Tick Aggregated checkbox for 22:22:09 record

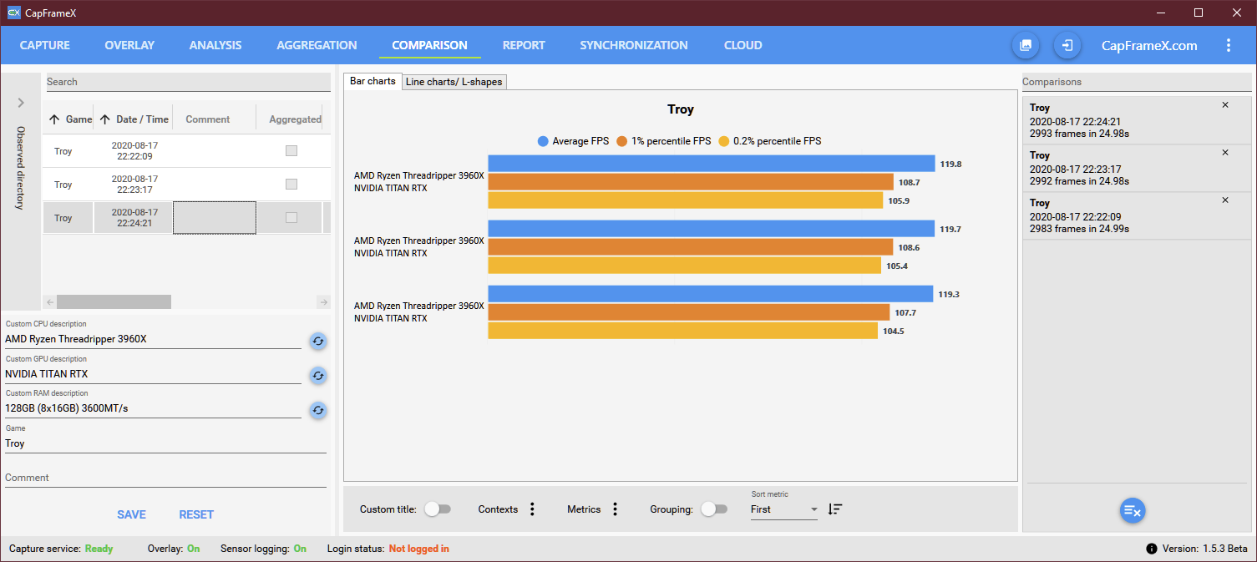click(x=291, y=151)
